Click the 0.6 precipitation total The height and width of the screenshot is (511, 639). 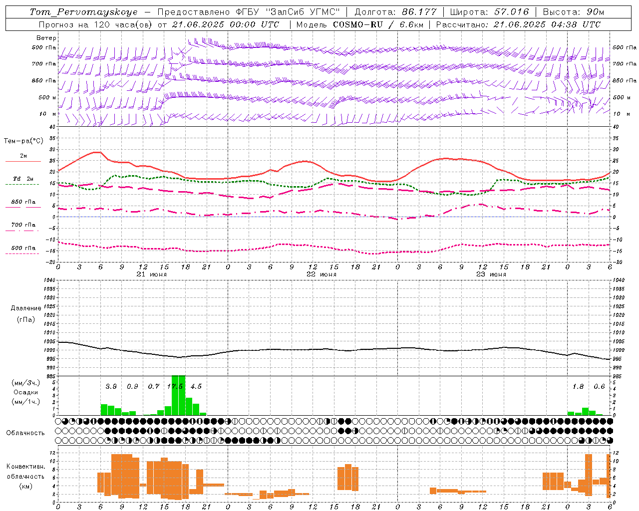(599, 386)
